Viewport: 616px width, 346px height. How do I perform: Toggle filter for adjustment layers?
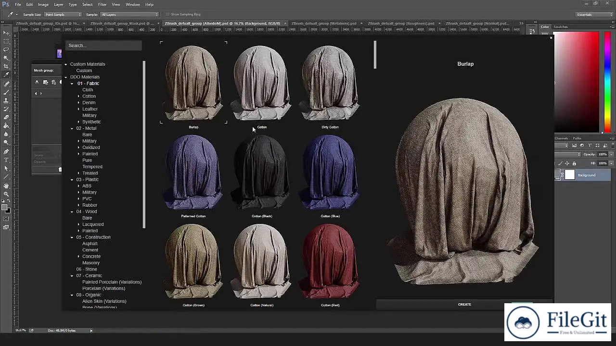point(582,146)
